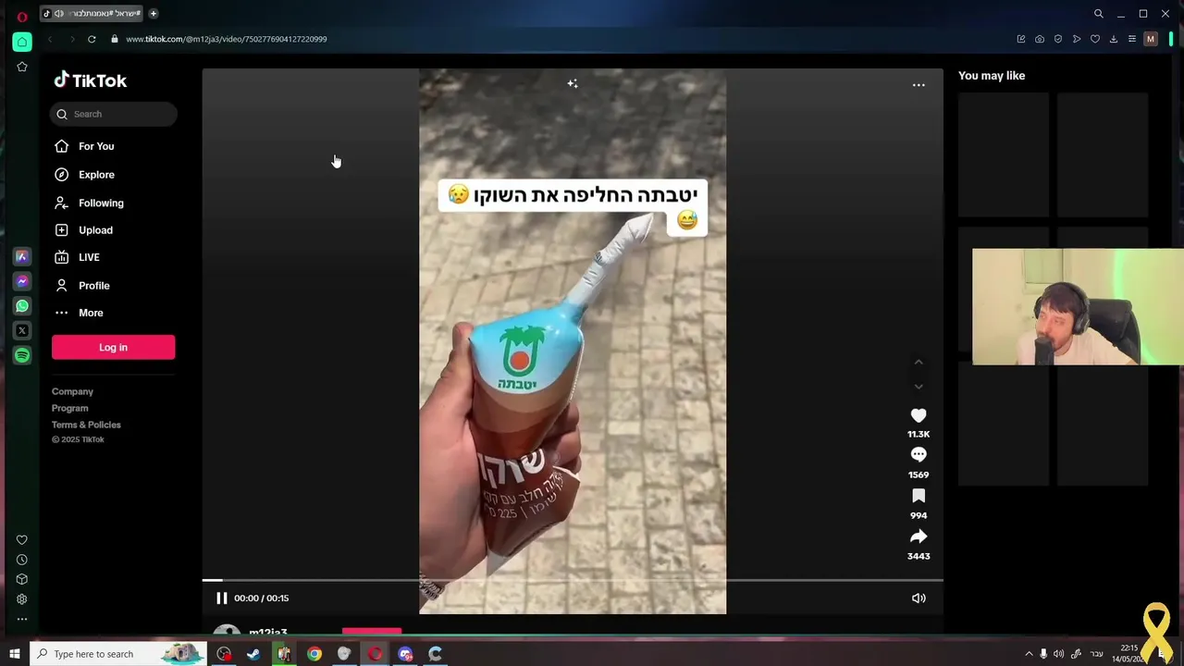Open LIVE section
This screenshot has height=666, width=1184.
[x=89, y=257]
